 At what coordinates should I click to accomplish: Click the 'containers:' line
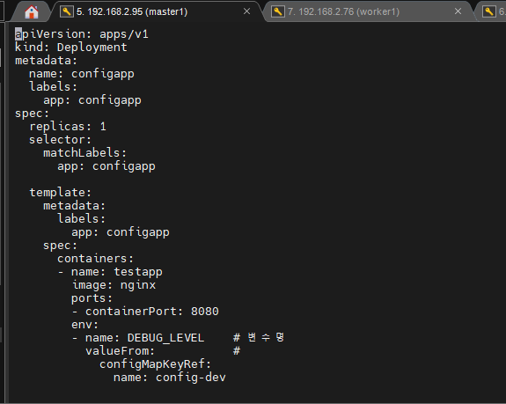tap(95, 259)
